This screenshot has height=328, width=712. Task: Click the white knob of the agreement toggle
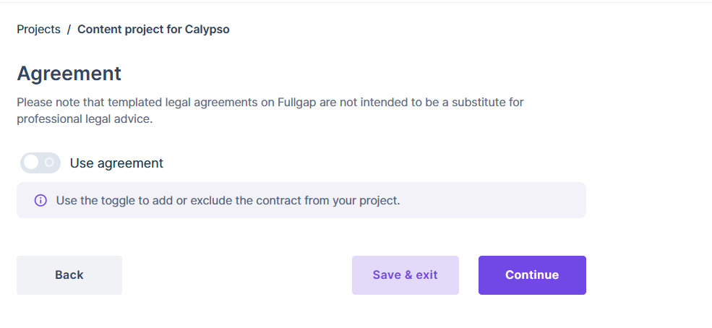(31, 163)
